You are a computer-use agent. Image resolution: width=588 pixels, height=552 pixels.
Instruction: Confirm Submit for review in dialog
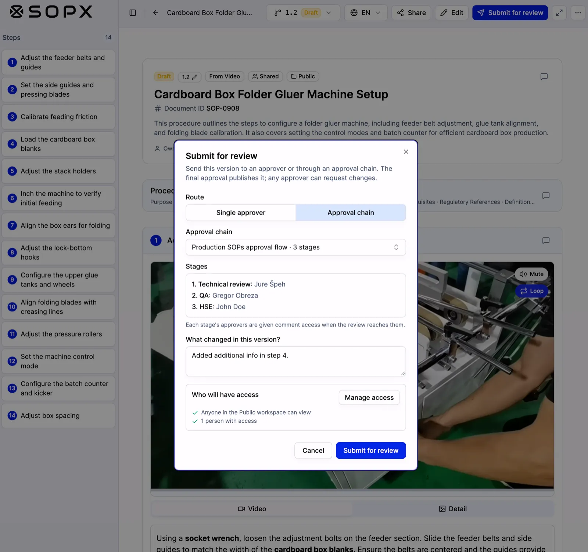pos(371,451)
